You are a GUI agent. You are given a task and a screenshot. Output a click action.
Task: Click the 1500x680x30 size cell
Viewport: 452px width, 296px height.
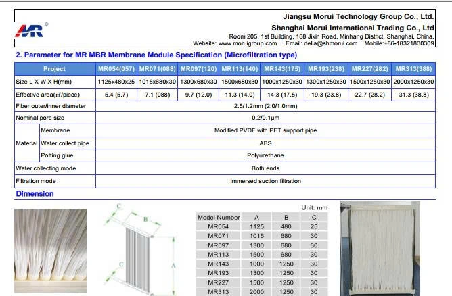(240, 82)
